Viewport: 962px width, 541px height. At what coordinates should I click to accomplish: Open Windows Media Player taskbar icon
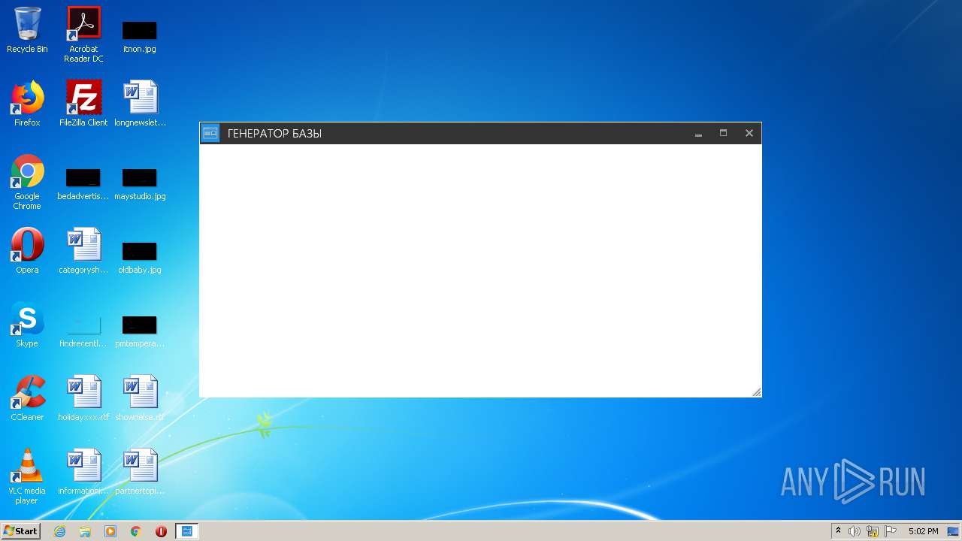(110, 531)
